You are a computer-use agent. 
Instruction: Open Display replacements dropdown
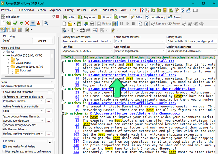pos(192,51)
